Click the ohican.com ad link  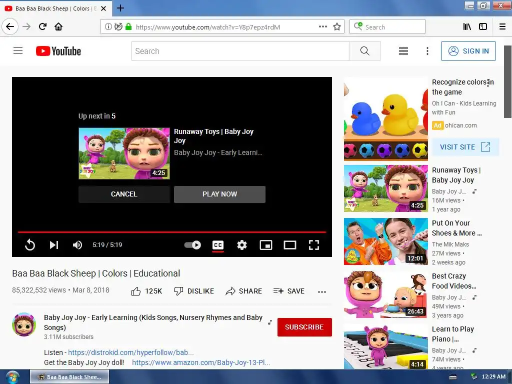[x=460, y=125]
